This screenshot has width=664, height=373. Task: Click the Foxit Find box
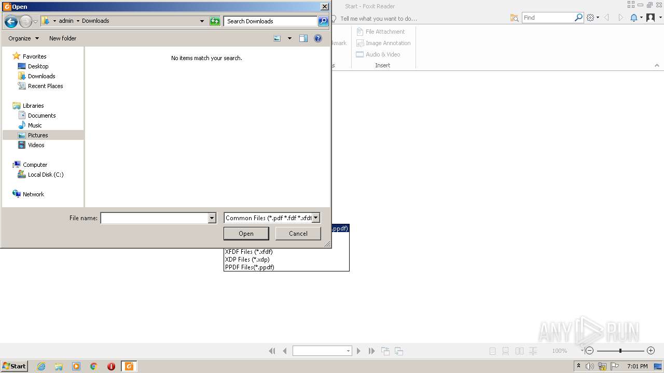[548, 18]
